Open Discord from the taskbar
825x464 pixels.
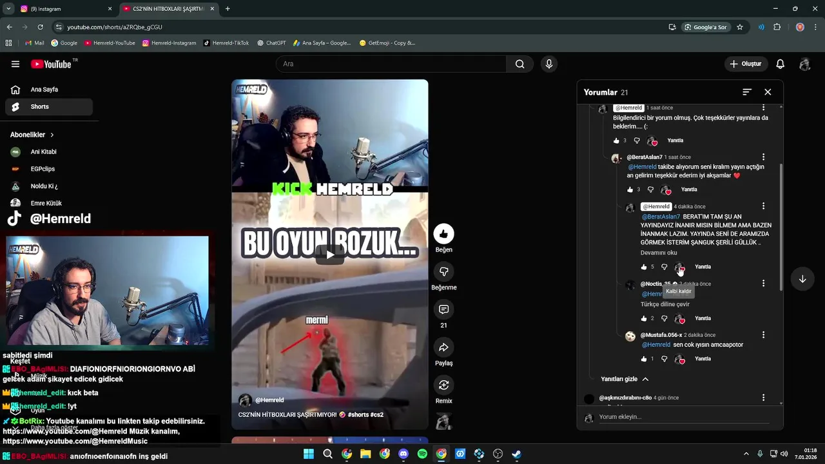(x=403, y=454)
